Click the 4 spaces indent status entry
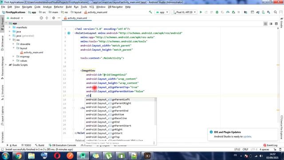The image size is (284, 160). (x=264, y=149)
